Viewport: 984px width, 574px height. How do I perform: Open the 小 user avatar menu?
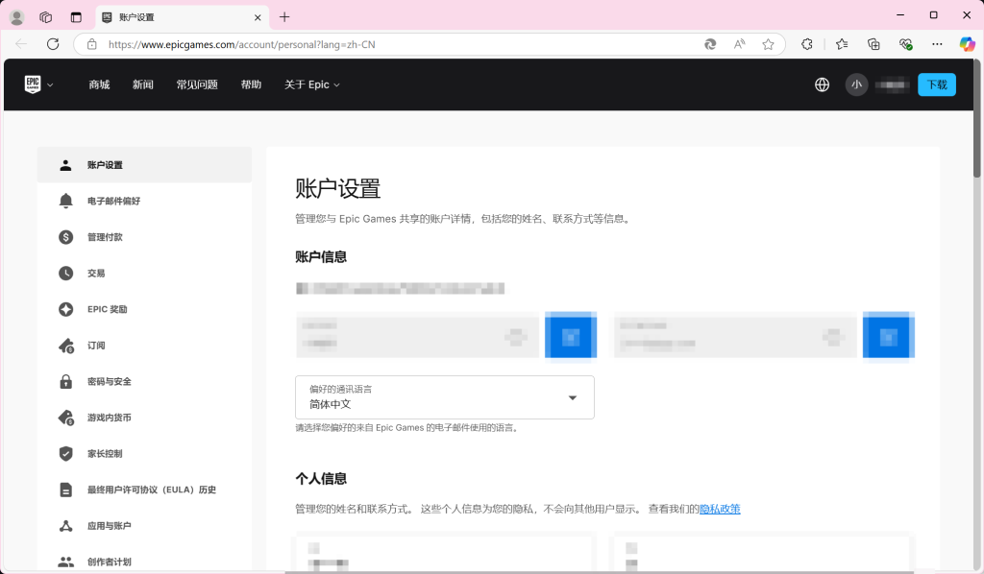click(x=856, y=84)
